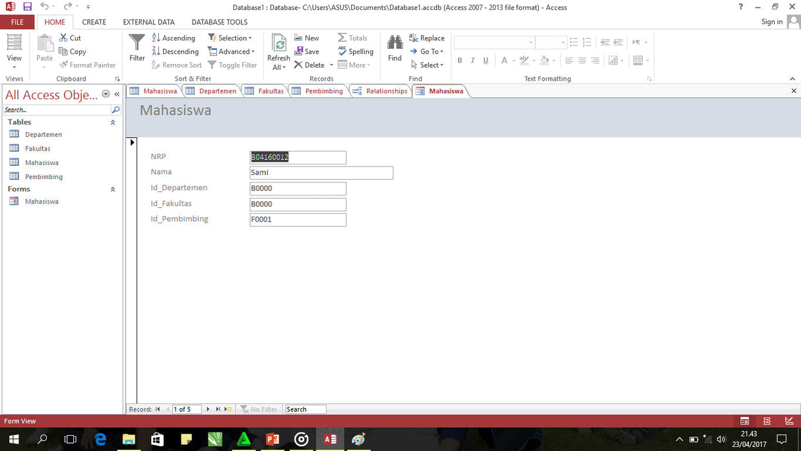Click the New record button

click(x=306, y=38)
